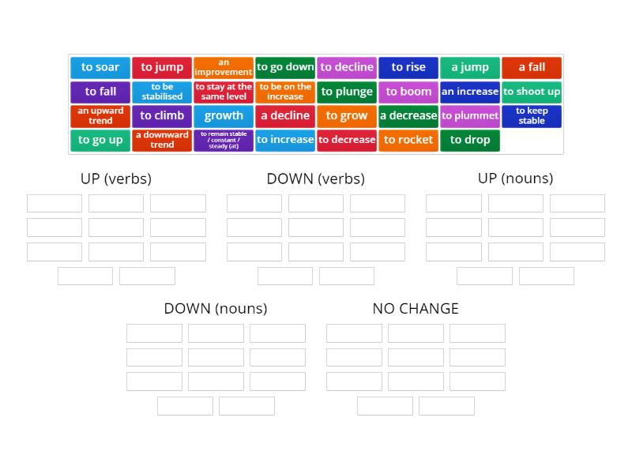Select the "an upward trend" tile
This screenshot has height=474, width=632.
point(100,115)
